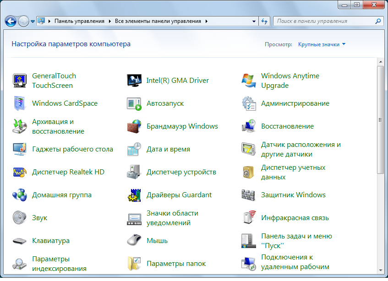Go back with the Back arrow button
Screen dimensions: 388x281
click(11, 21)
